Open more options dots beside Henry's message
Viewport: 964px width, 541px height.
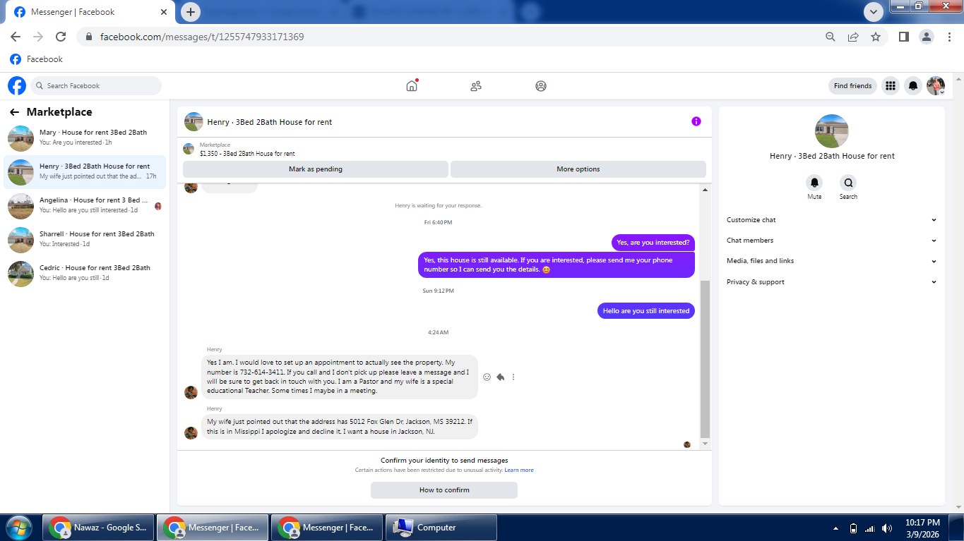click(x=513, y=377)
